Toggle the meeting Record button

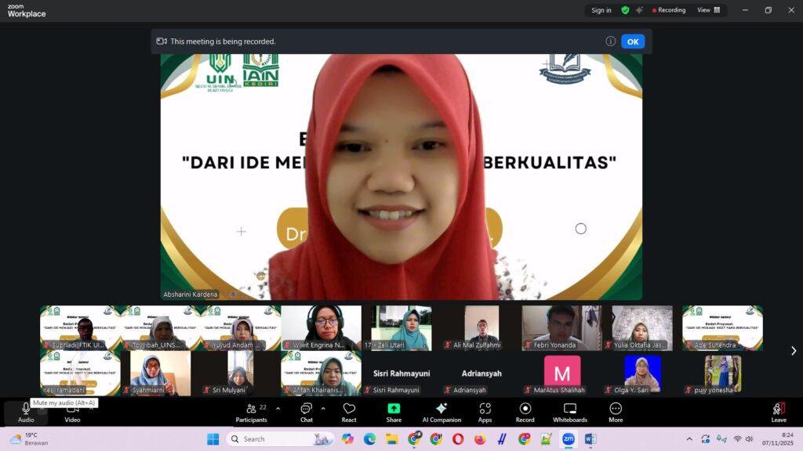click(x=525, y=412)
